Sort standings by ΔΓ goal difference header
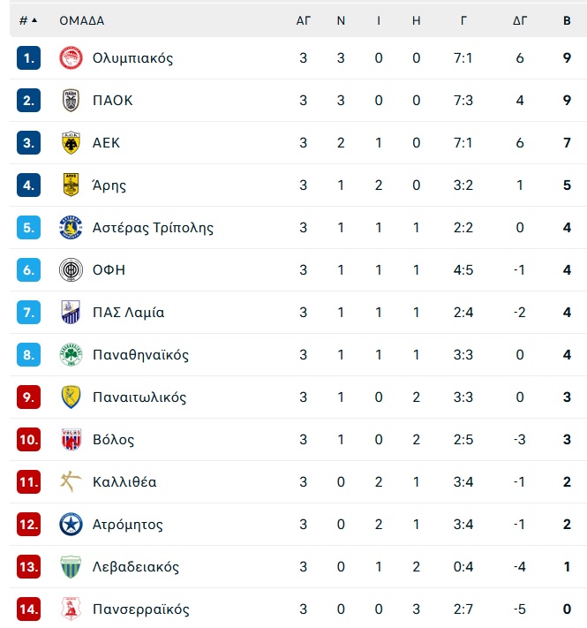This screenshot has width=587, height=628. (x=519, y=20)
